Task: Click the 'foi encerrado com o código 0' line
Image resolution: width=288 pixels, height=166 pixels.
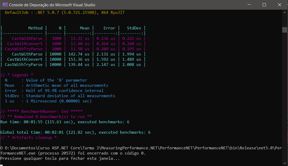Action: (x=73, y=153)
